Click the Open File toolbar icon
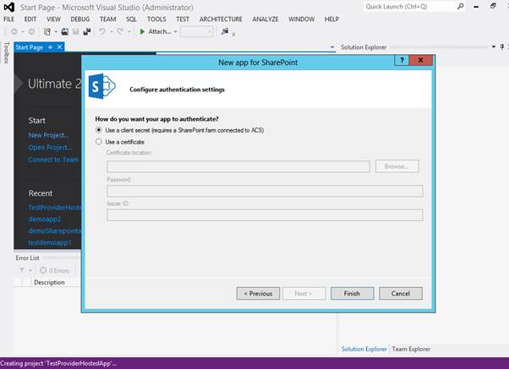509x369 pixels. (x=65, y=31)
